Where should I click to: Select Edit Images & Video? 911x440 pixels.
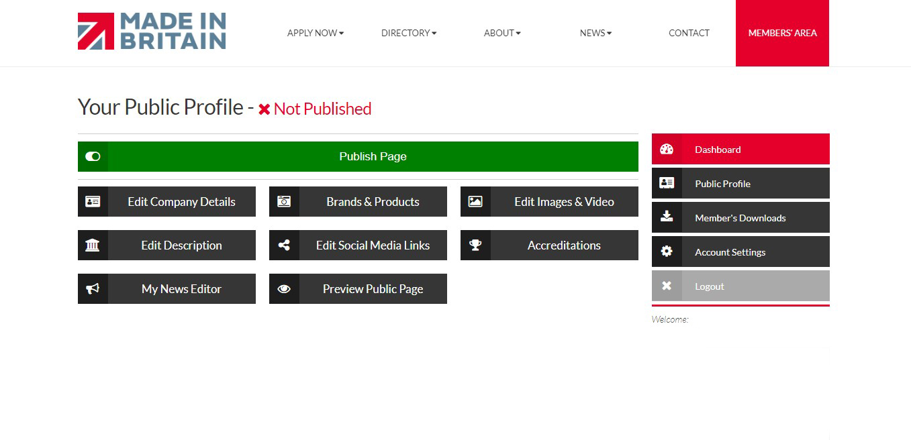point(549,201)
